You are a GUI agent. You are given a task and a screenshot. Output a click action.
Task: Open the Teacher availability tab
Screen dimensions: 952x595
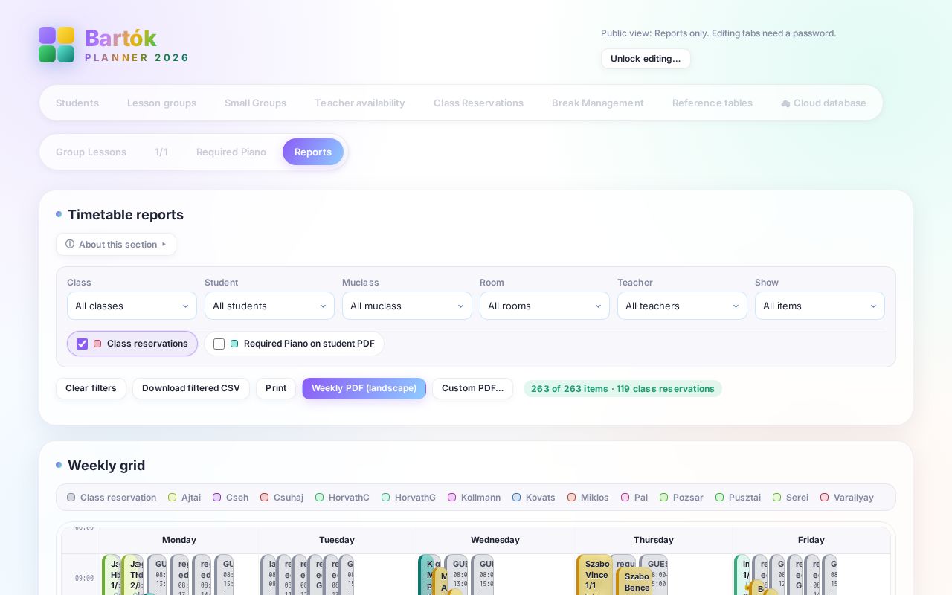tap(360, 103)
